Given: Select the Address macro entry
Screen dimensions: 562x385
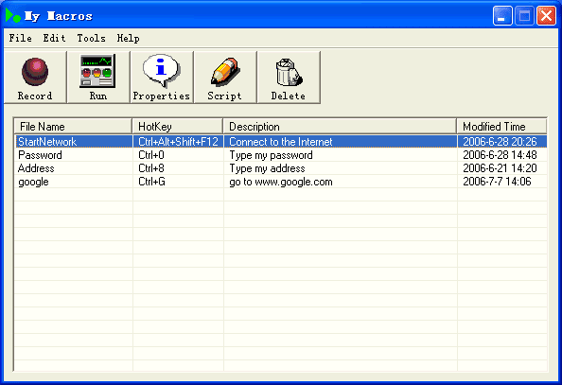Looking at the screenshot, I should click(x=281, y=168).
